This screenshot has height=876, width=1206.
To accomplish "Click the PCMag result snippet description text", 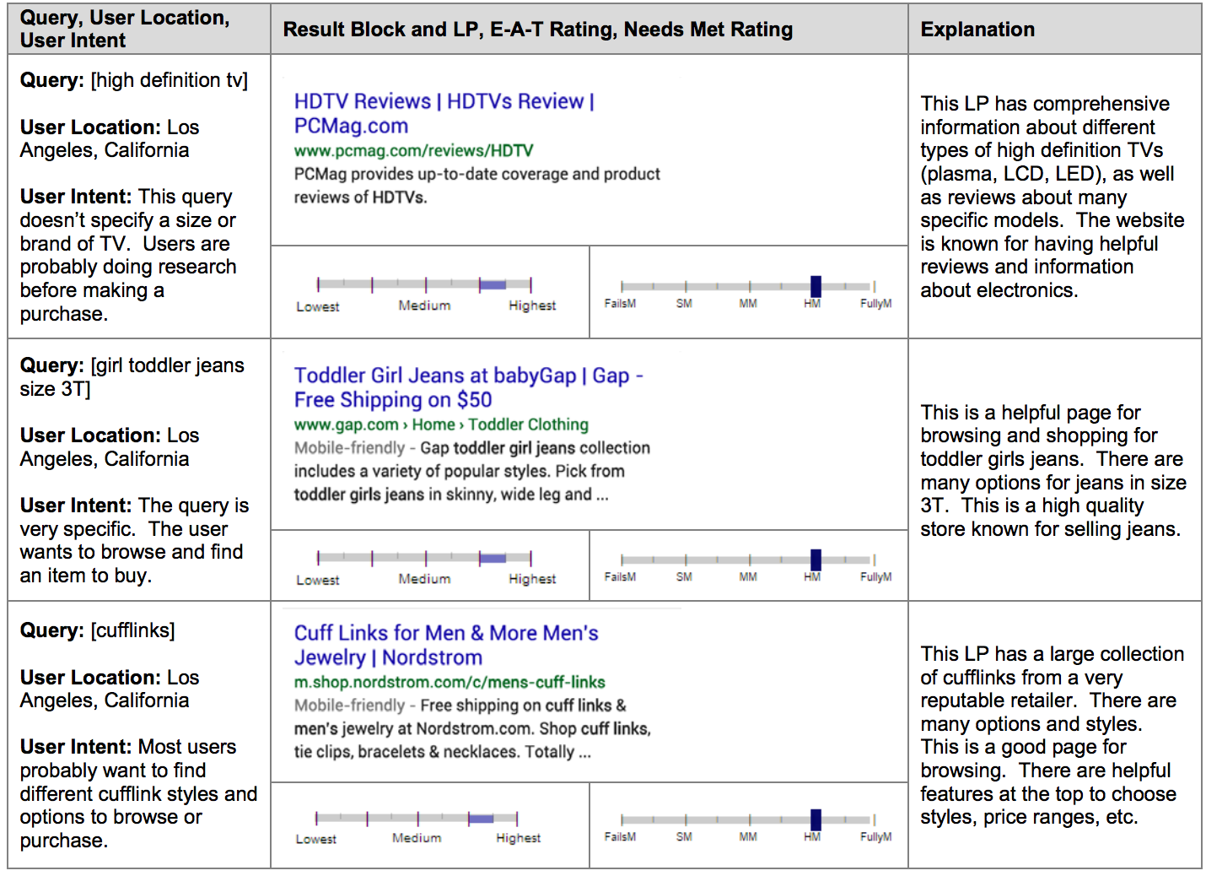I will (476, 185).
